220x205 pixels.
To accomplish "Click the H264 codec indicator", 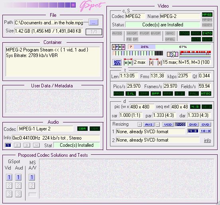I will tap(207, 25).
